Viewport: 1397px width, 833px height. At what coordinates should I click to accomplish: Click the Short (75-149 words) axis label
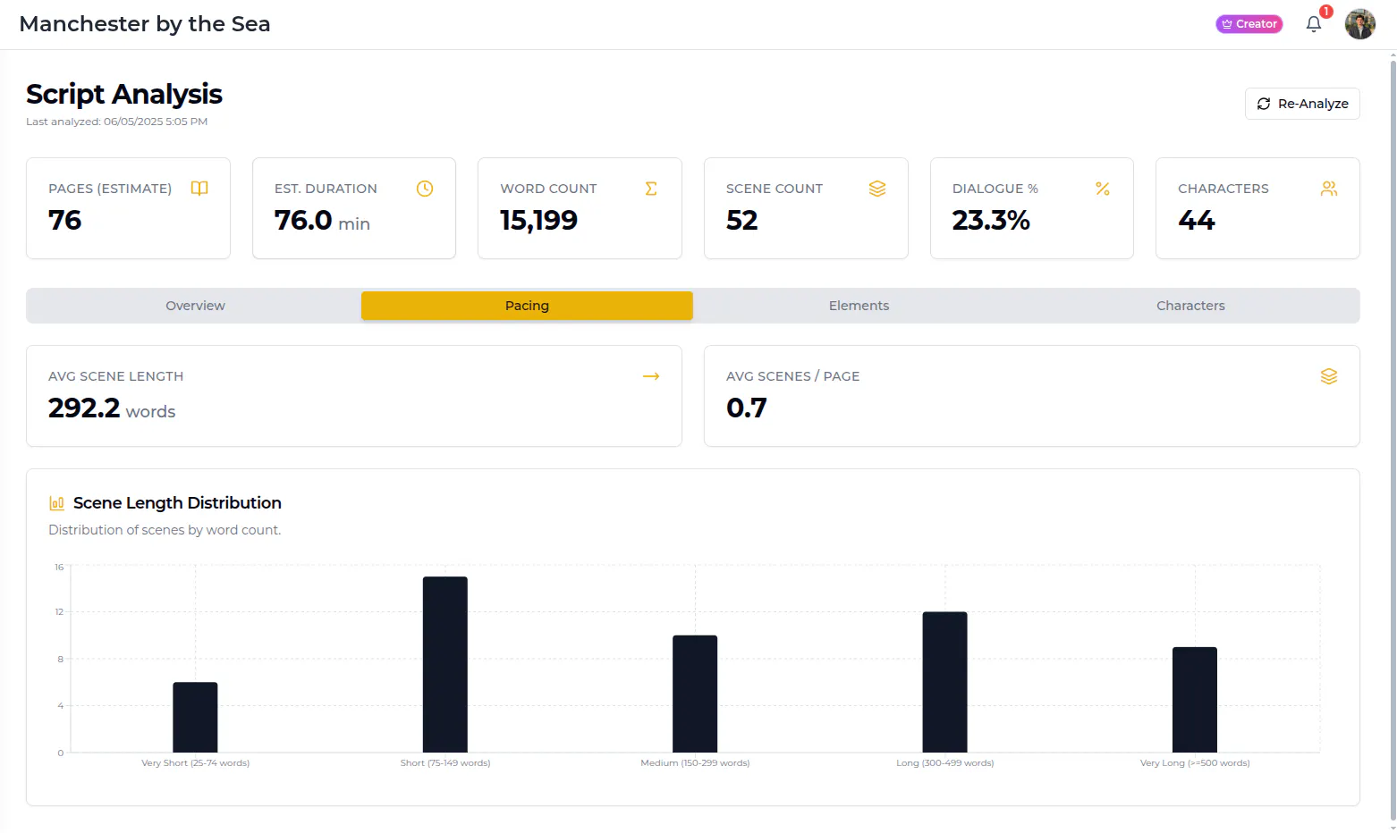point(445,763)
